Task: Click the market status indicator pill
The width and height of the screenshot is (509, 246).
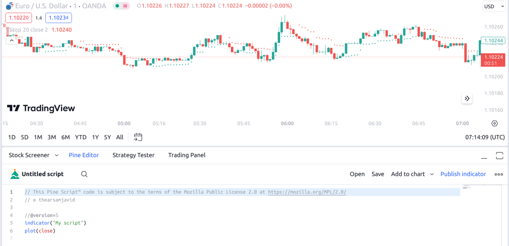Action: [121, 6]
